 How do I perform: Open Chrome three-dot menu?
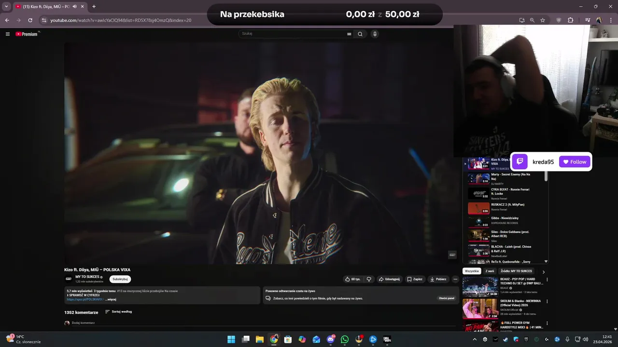click(x=611, y=20)
